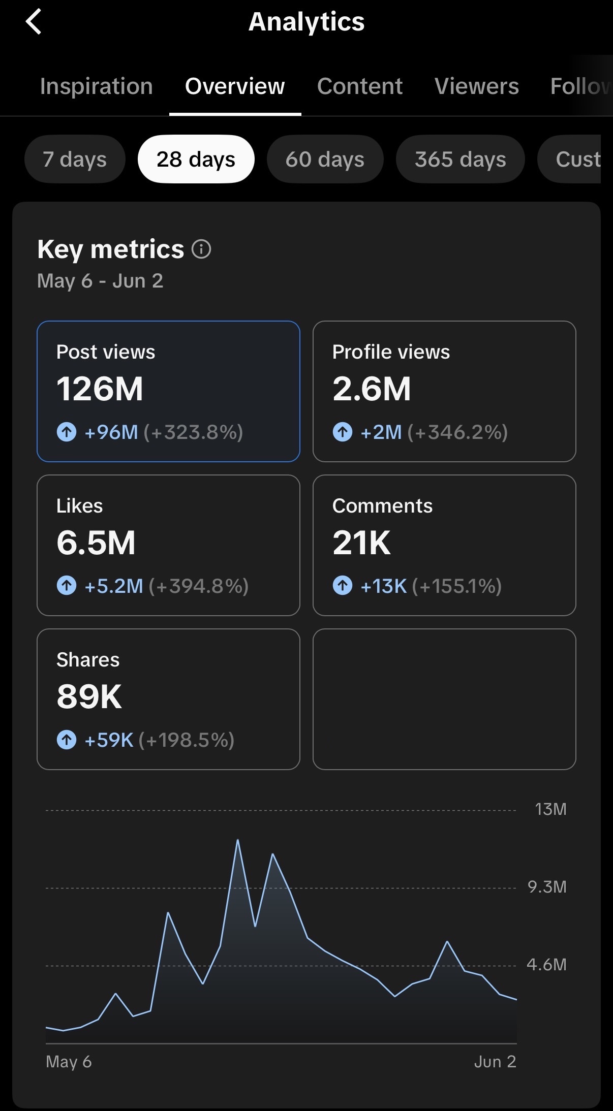
Task: Tap the (+323.8%) percentage
Action: (x=193, y=432)
